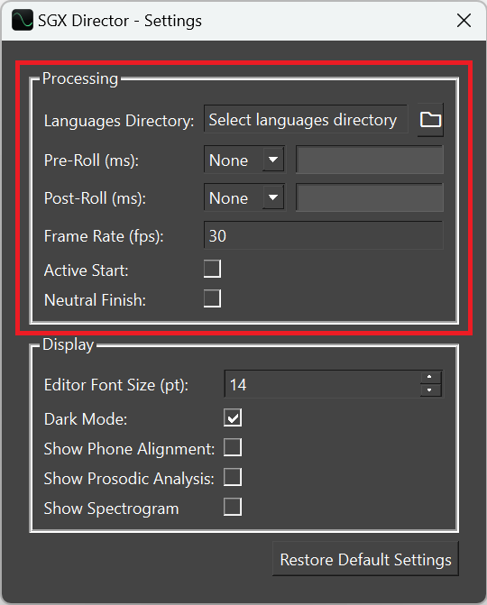
Task: Click the Frame Rate field showing 30
Action: coord(324,235)
